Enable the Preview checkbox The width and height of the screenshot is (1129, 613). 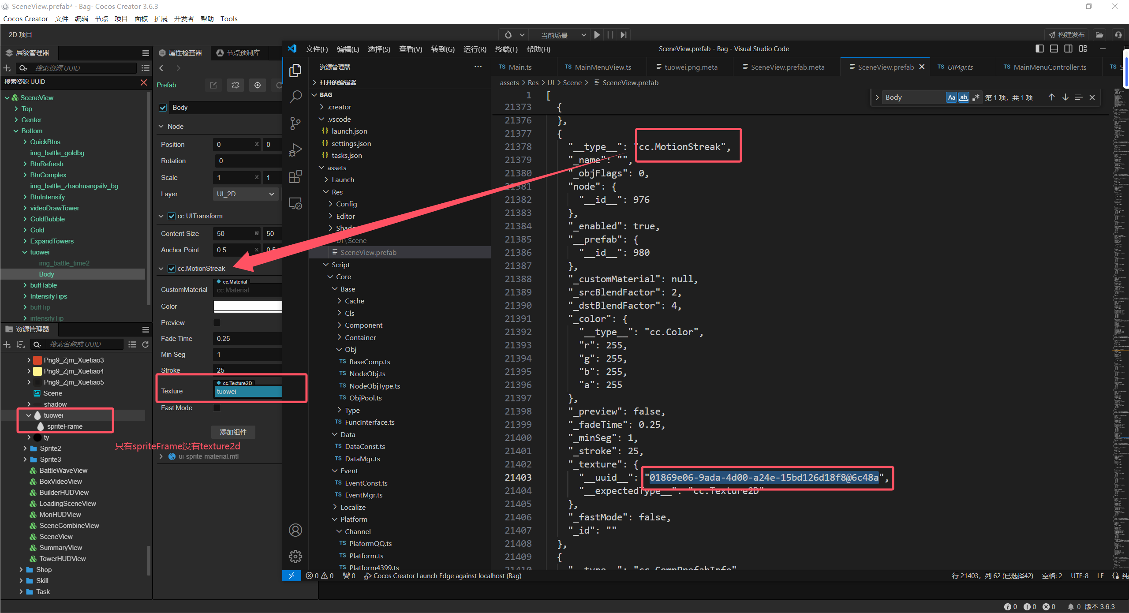pyautogui.click(x=217, y=323)
